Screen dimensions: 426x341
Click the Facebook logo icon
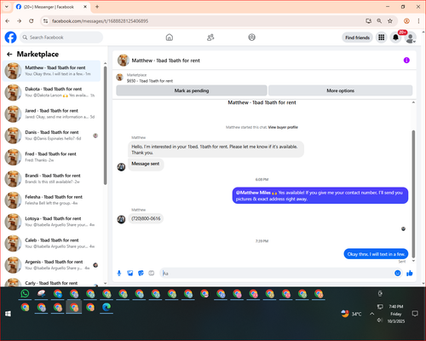(x=11, y=38)
